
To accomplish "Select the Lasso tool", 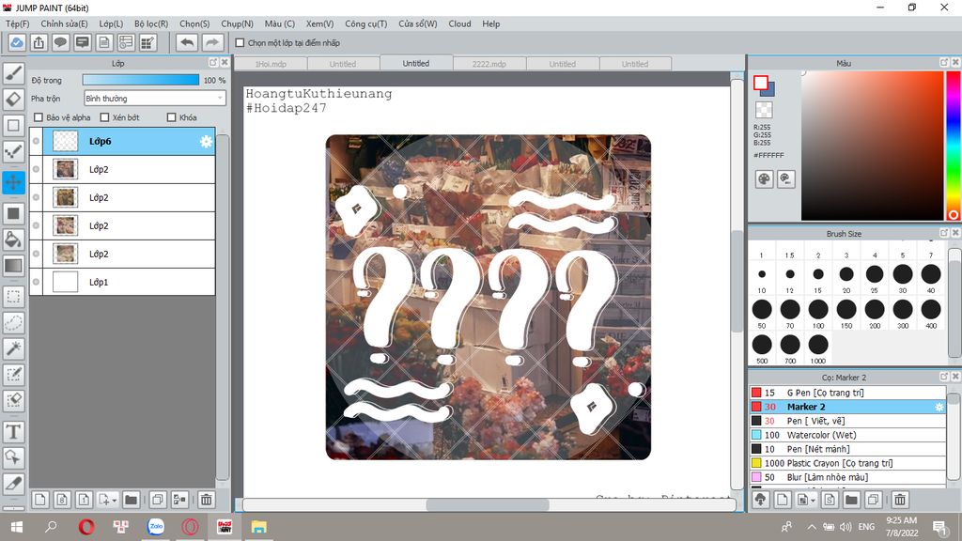I will (13, 323).
